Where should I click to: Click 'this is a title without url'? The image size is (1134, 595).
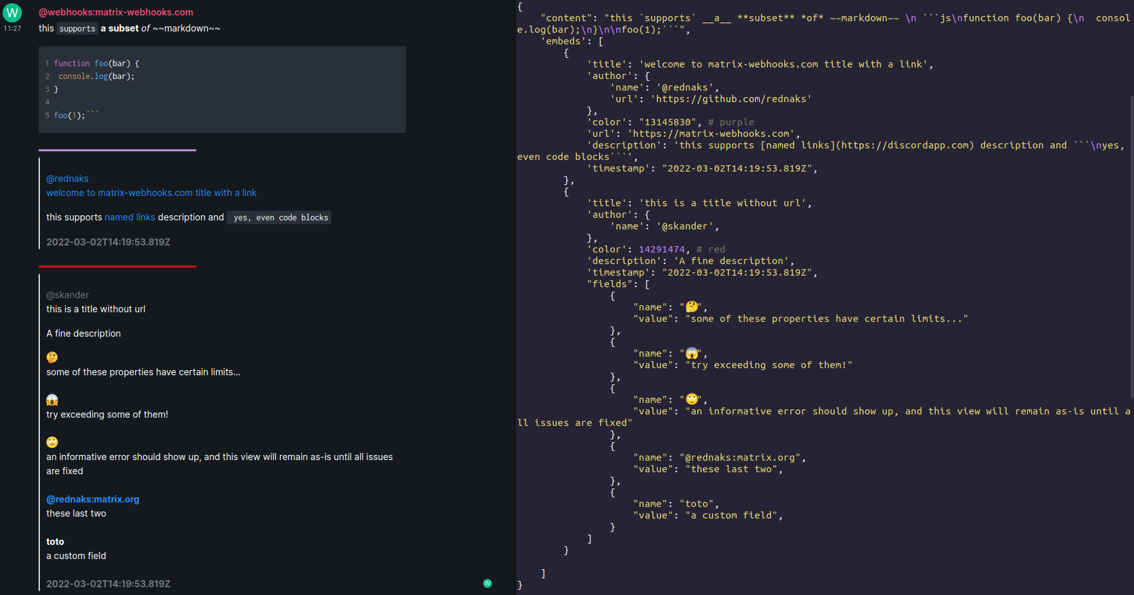(96, 309)
